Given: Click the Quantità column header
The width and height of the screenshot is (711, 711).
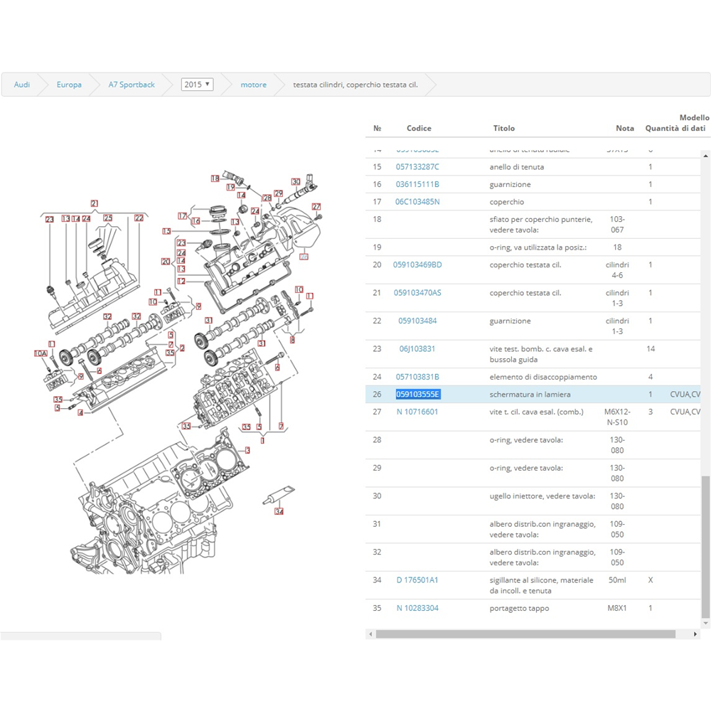Looking at the screenshot, I should [x=662, y=128].
